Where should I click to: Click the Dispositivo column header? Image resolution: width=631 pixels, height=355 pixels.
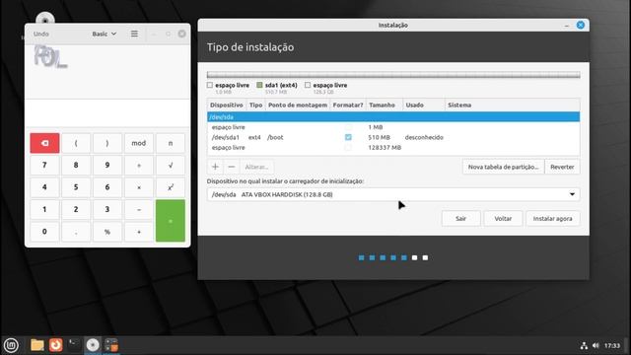[x=227, y=106]
